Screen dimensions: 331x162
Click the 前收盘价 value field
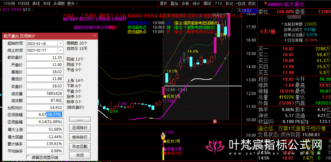click(x=45, y=57)
